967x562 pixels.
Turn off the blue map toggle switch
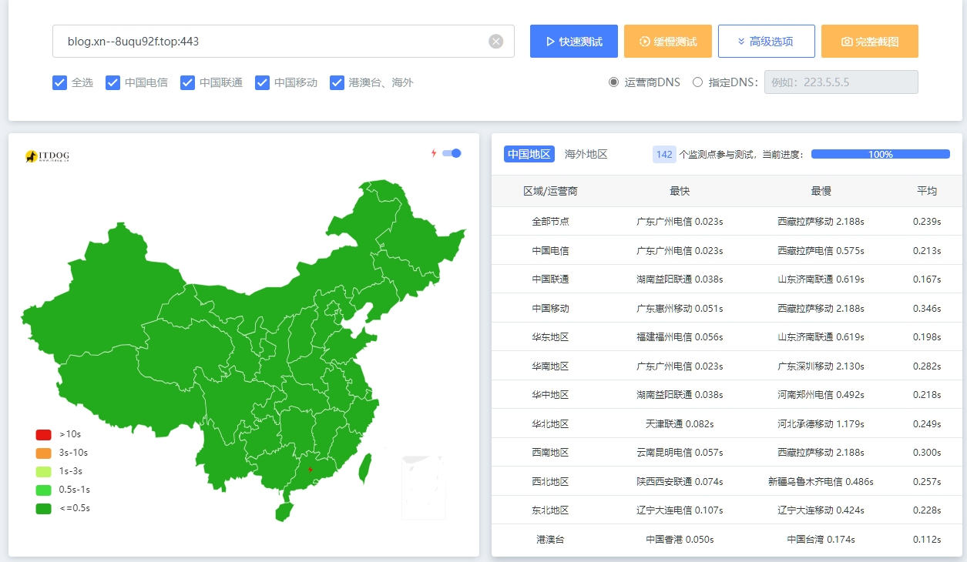[x=453, y=153]
